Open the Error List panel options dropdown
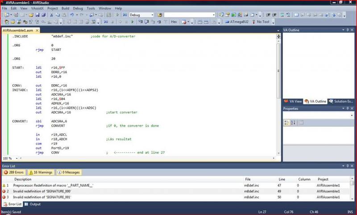Image resolution: width=357 pixels, height=215 pixels. 343,166
